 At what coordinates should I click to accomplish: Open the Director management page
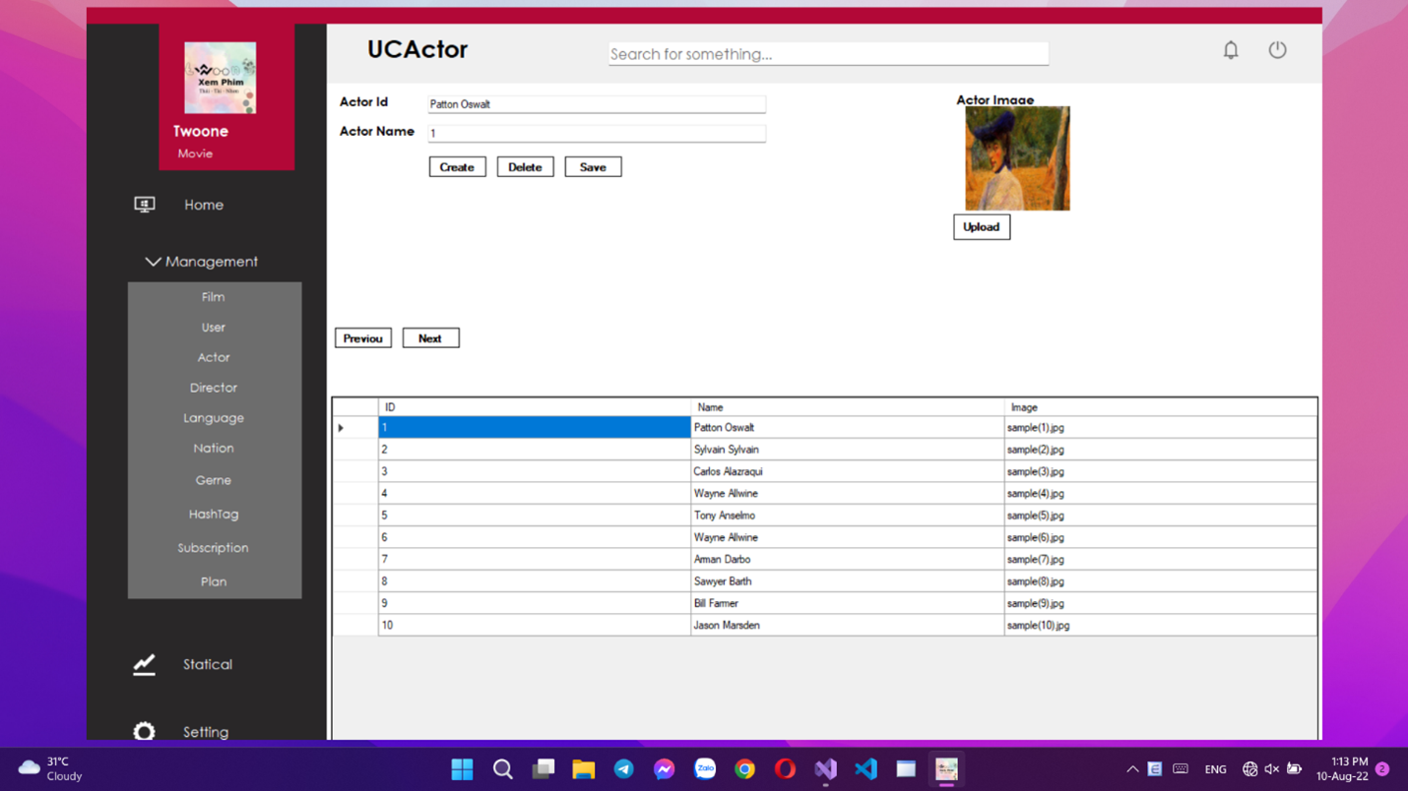214,388
